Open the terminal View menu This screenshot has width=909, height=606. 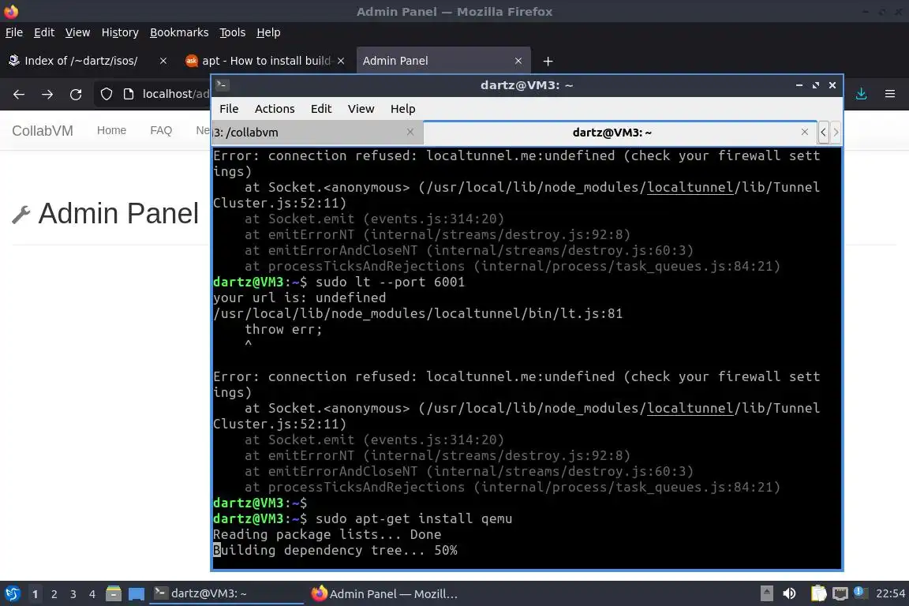[x=361, y=109]
